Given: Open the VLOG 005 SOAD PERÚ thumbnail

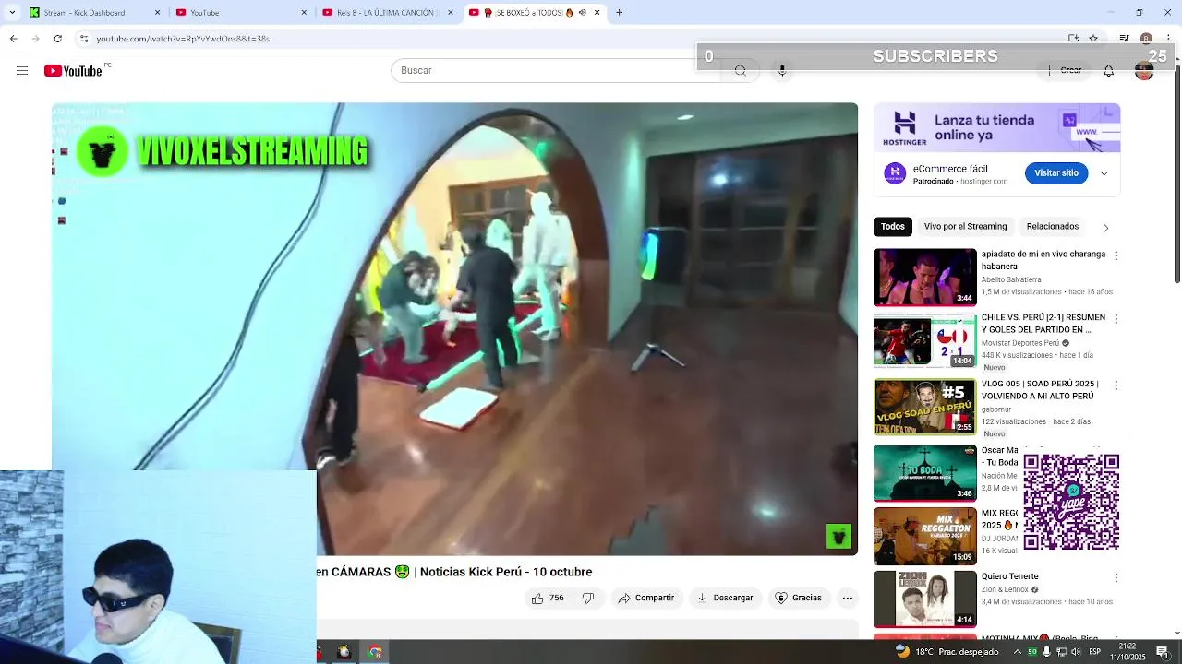Looking at the screenshot, I should [924, 407].
